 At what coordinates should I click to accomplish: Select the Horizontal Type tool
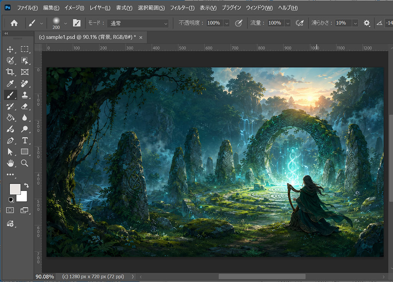point(25,141)
